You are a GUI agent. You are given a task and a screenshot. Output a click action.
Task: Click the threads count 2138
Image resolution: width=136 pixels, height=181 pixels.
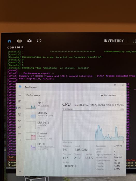click(x=78, y=158)
